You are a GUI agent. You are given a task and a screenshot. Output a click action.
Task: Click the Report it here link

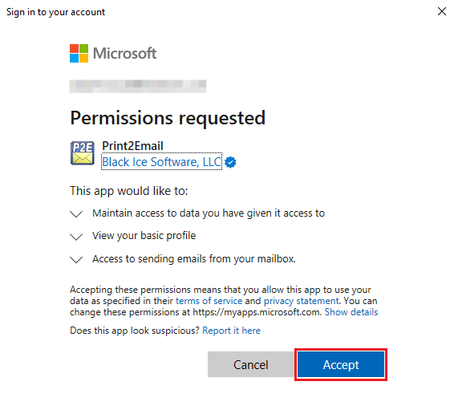click(231, 331)
